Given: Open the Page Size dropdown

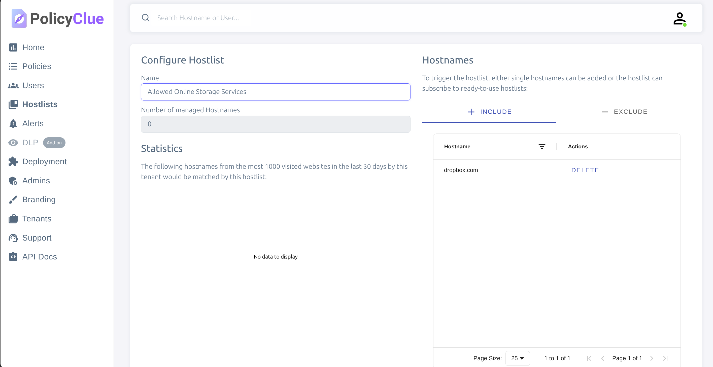Looking at the screenshot, I should (x=517, y=358).
